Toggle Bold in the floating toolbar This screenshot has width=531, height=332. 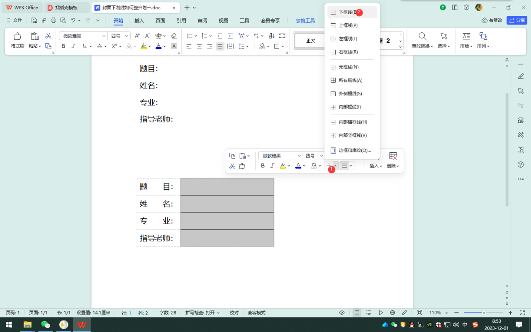click(263, 166)
